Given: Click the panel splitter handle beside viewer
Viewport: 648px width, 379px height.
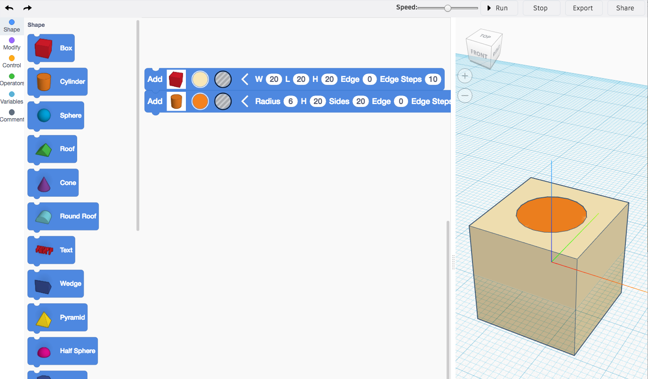Looking at the screenshot, I should pos(453,262).
